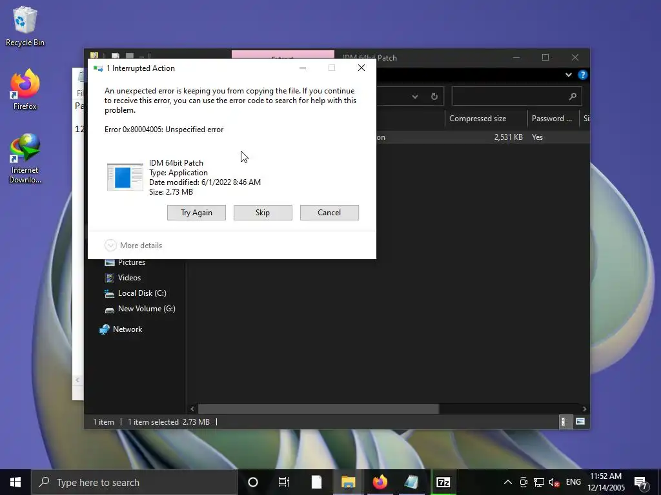Open Firefox from the taskbar
Screen dimensions: 661x495
380,482
